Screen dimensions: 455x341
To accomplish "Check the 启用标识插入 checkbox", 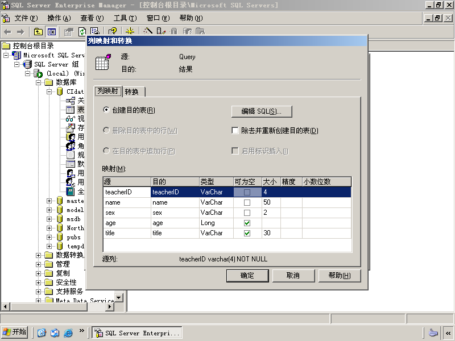I will (x=235, y=151).
